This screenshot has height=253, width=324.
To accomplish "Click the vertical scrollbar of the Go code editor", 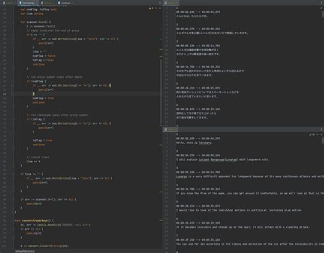I will [x=161, y=91].
